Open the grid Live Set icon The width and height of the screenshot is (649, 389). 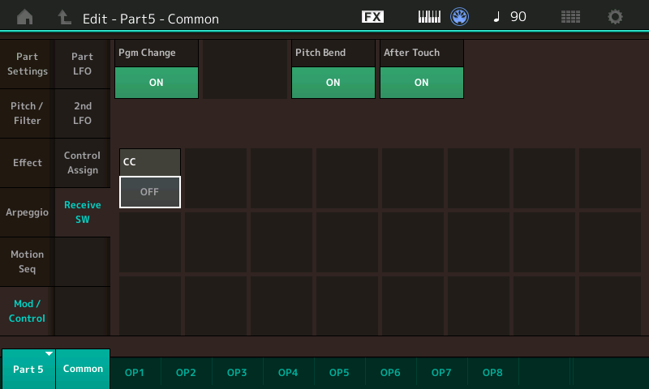pyautogui.click(x=571, y=17)
